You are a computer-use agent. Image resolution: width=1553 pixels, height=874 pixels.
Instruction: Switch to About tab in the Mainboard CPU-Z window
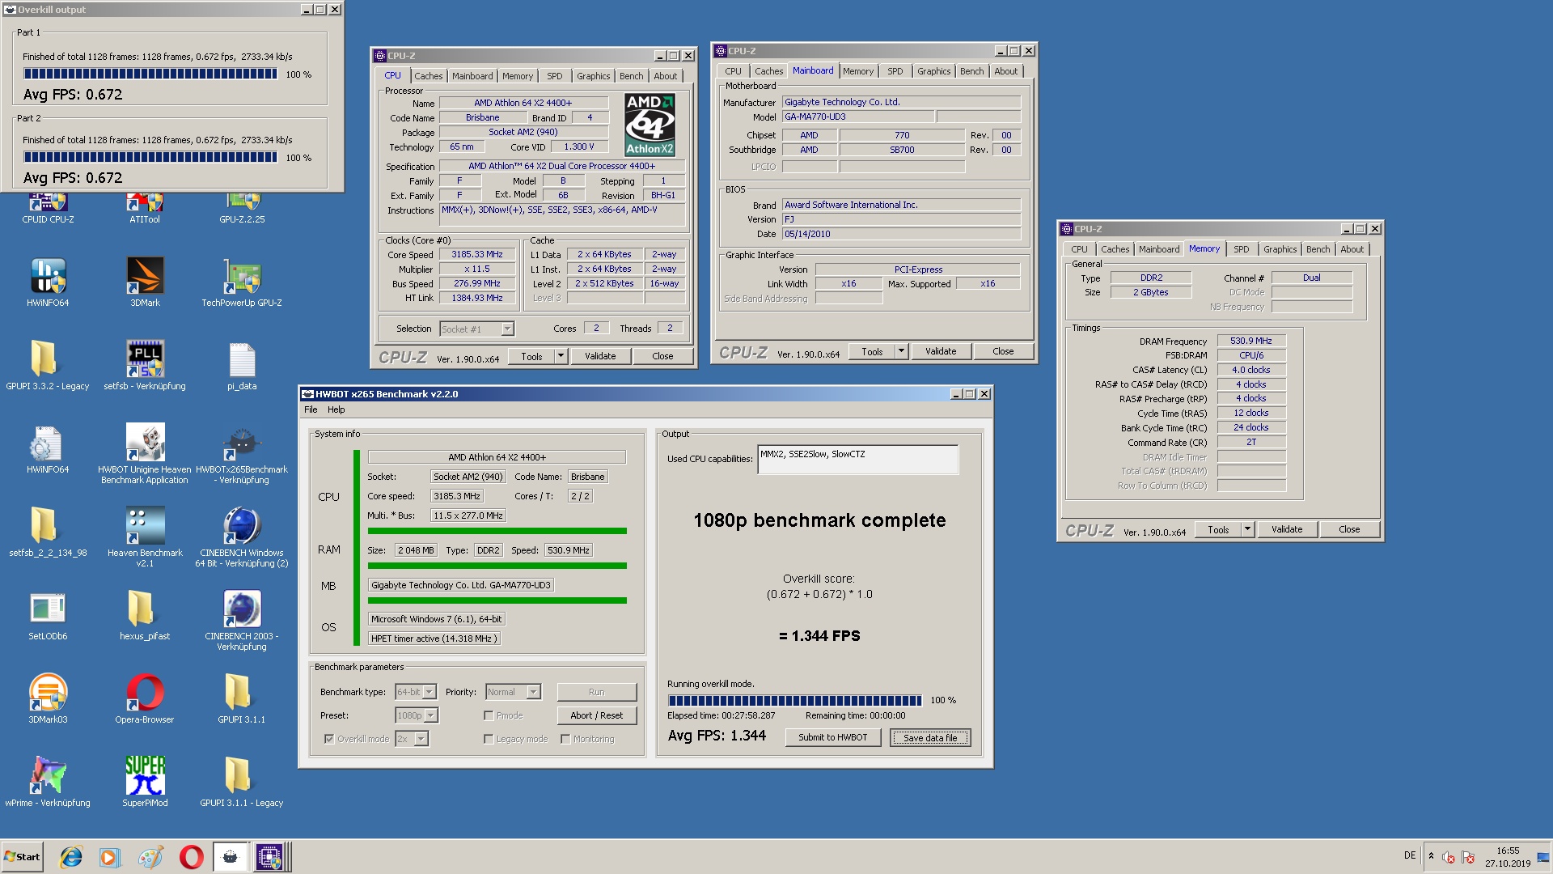pyautogui.click(x=1005, y=71)
